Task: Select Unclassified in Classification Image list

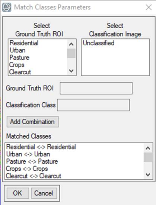Action: [x=99, y=43]
